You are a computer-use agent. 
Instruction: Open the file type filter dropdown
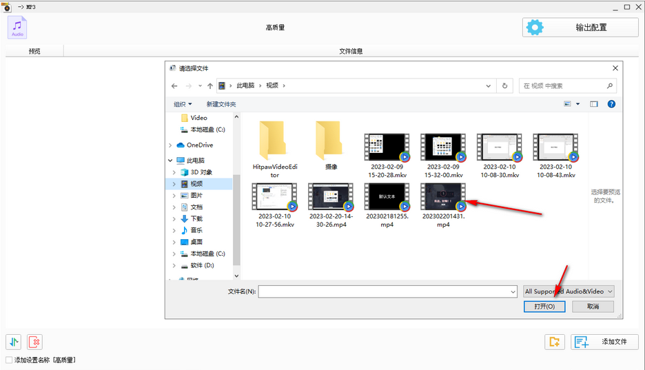pos(569,291)
